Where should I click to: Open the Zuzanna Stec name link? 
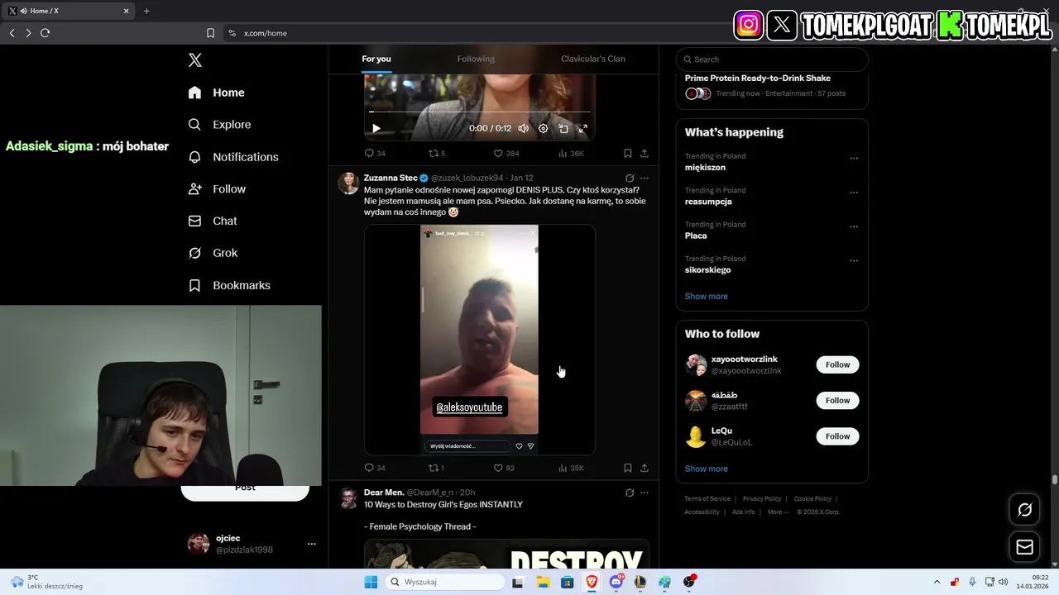(x=391, y=178)
